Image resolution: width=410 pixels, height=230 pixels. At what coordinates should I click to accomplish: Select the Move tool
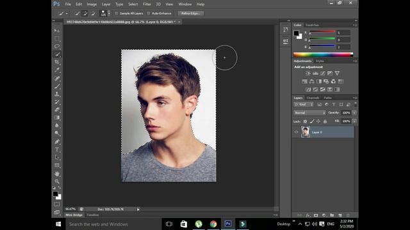[57, 31]
